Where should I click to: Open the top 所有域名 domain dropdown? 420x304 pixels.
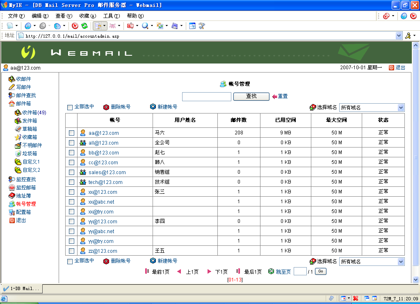point(372,108)
